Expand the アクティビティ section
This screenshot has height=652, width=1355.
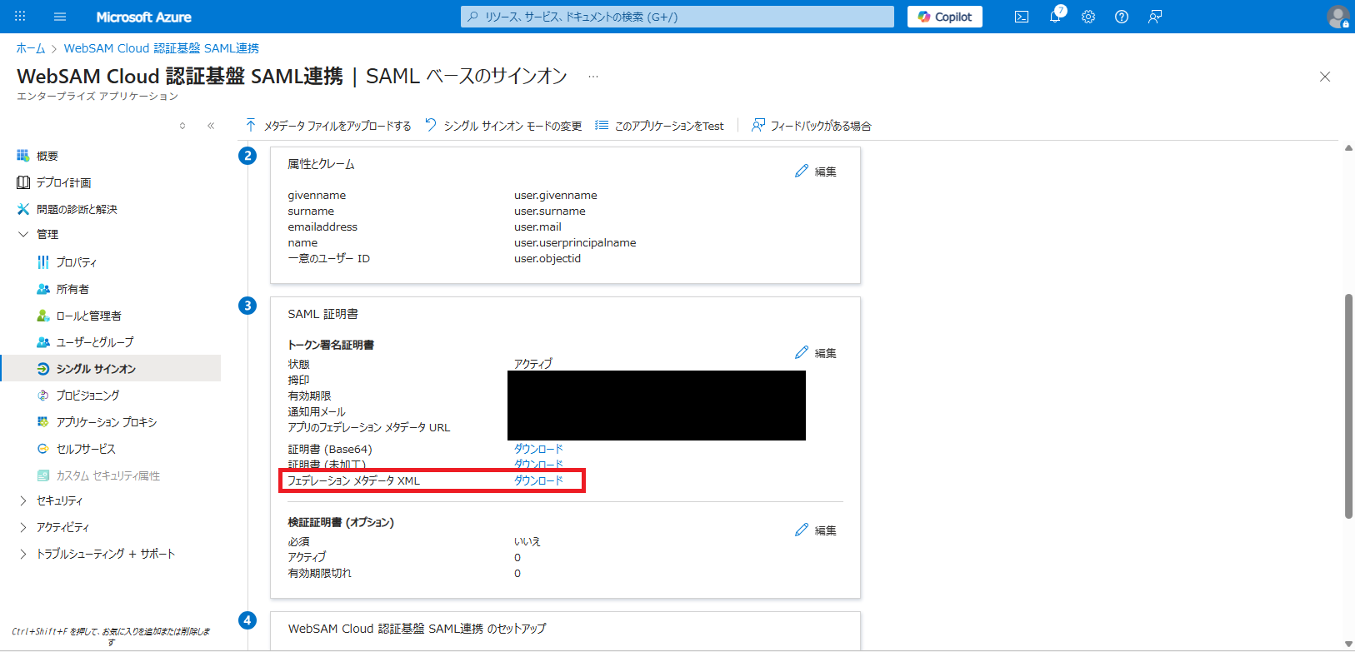23,527
